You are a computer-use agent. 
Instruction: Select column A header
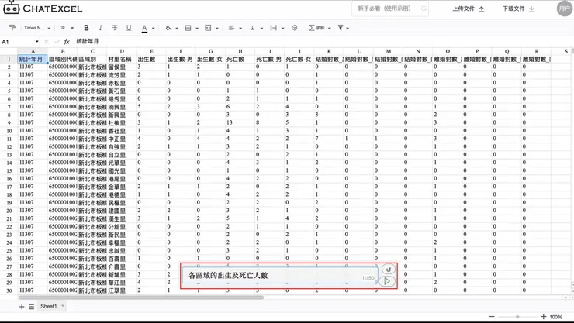[33, 52]
